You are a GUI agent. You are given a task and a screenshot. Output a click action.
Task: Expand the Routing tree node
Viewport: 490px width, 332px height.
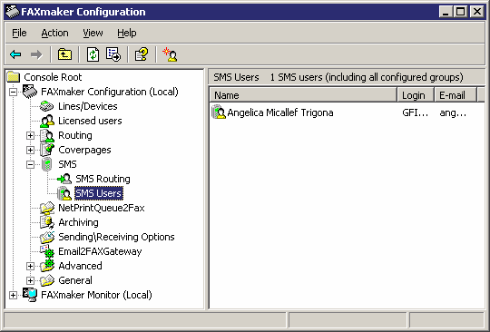click(x=30, y=135)
